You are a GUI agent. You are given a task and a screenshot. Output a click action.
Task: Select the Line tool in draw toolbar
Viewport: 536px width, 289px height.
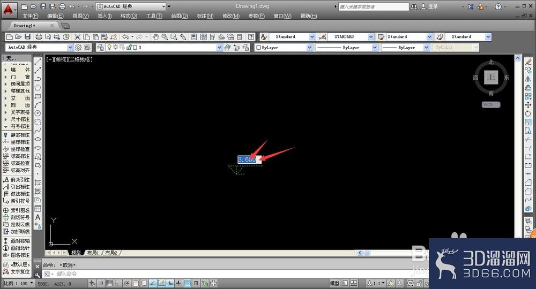coord(38,62)
